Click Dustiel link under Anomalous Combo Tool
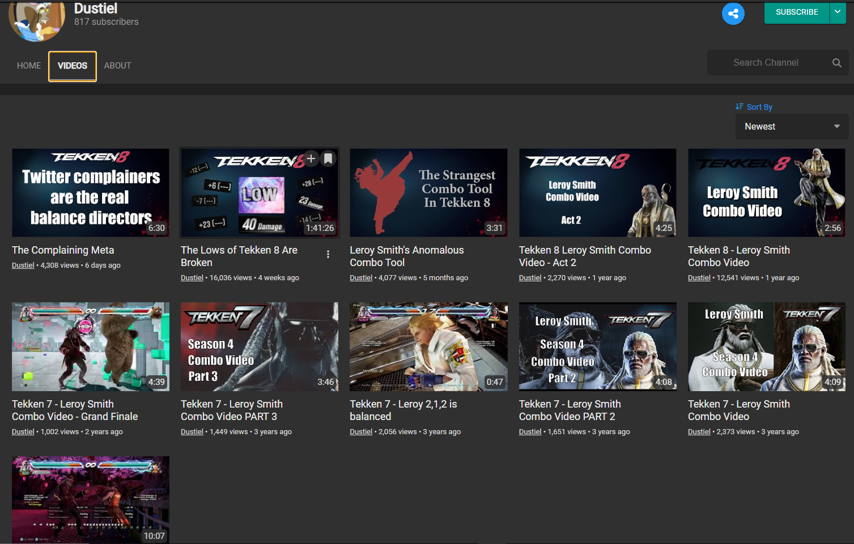Viewport: 854px width, 544px height. (361, 278)
